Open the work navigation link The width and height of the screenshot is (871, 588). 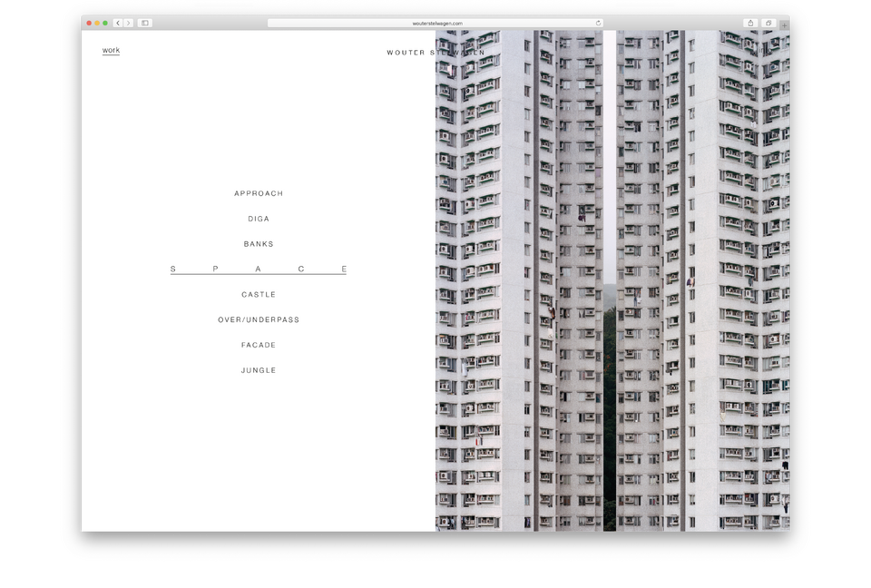click(x=111, y=50)
